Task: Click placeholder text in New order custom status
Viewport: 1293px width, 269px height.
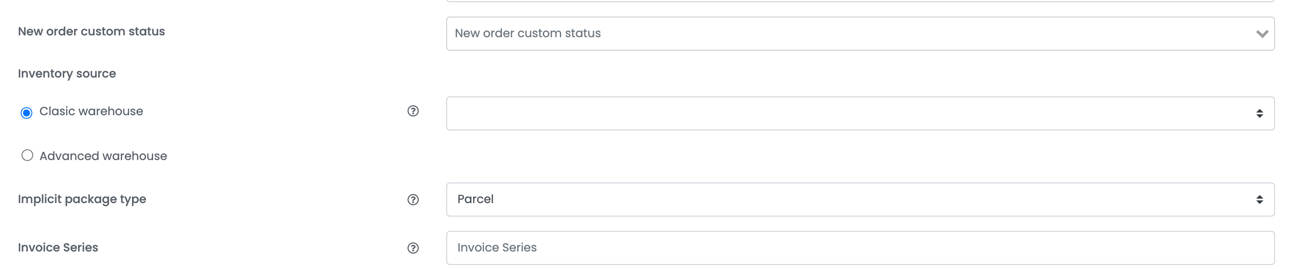Action: (x=528, y=33)
